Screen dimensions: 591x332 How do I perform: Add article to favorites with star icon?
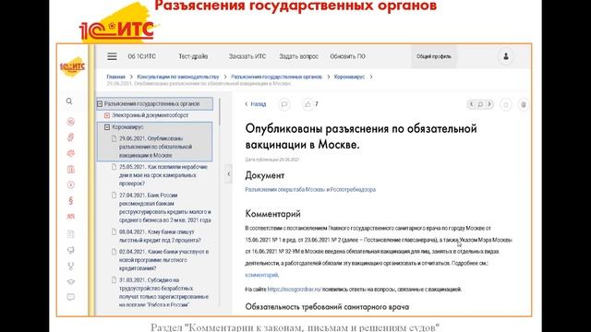click(506, 104)
